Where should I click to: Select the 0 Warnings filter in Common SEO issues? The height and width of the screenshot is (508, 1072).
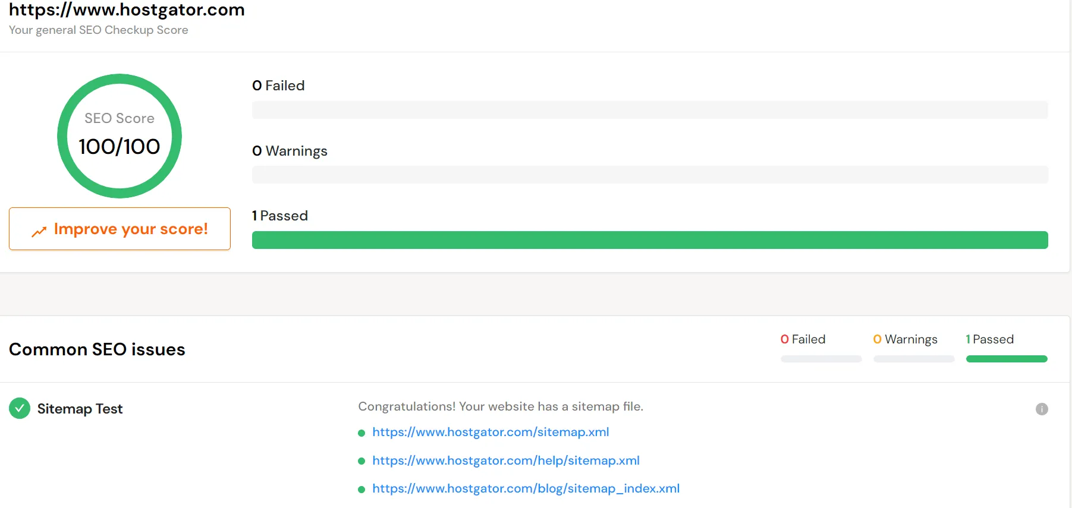coord(905,339)
